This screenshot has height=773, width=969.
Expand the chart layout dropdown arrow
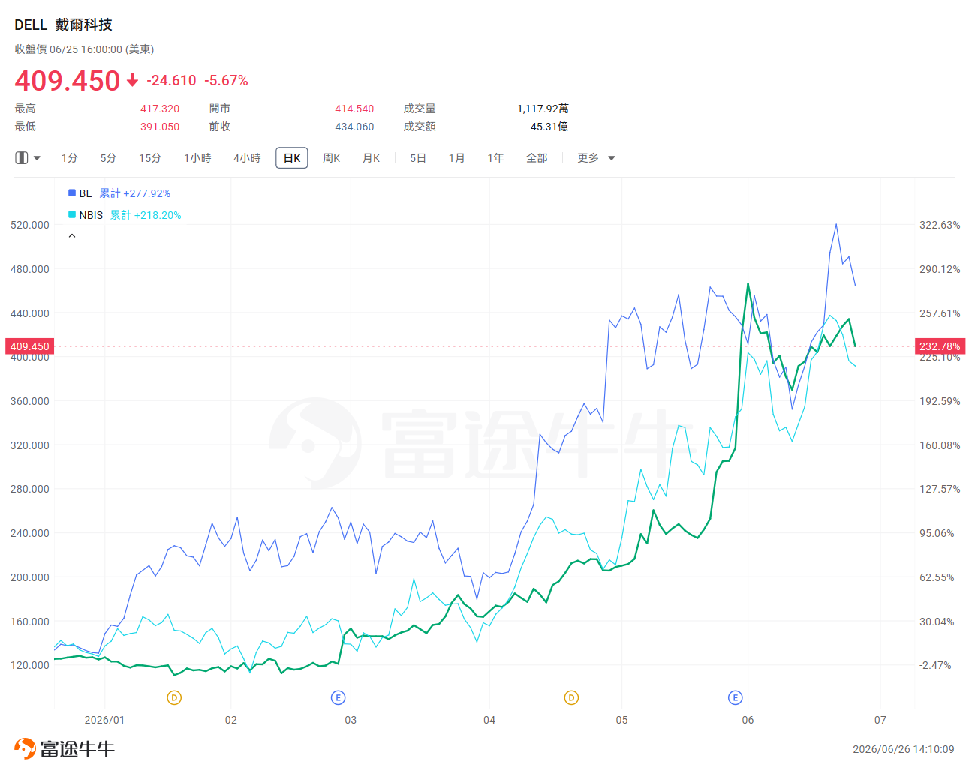point(37,158)
